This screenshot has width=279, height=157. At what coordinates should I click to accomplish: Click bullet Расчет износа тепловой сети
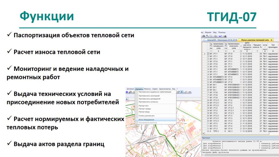pyautogui.click(x=57, y=52)
